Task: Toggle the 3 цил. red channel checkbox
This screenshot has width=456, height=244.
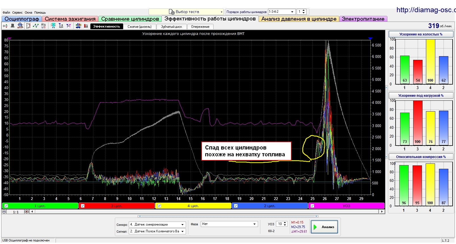Action: pyautogui.click(x=83, y=206)
